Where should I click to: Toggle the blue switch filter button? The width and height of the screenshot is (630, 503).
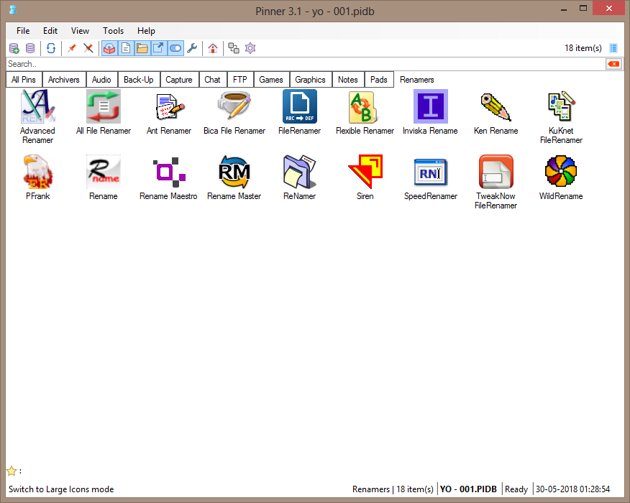pos(175,49)
